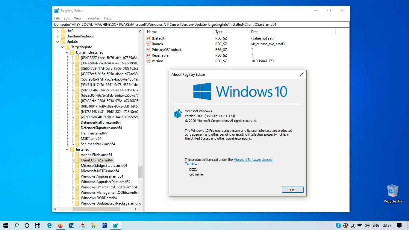Open the notification Action Center
This screenshot has width=409, height=230.
pyautogui.click(x=399, y=226)
